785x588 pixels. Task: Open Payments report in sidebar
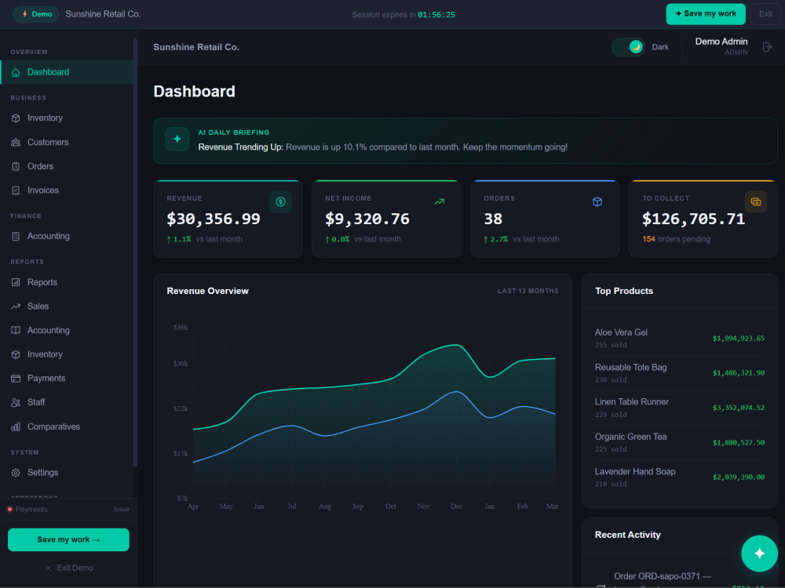67,378
